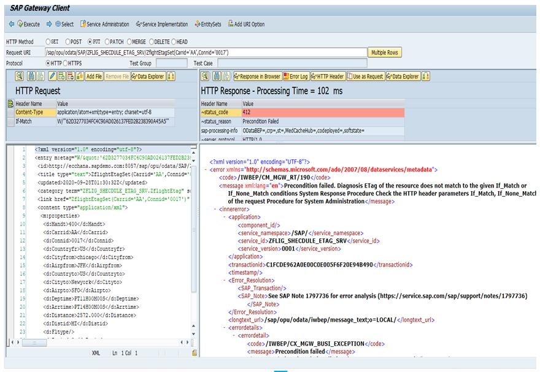
Task: Select the POST HTTP method
Action: click(67, 42)
